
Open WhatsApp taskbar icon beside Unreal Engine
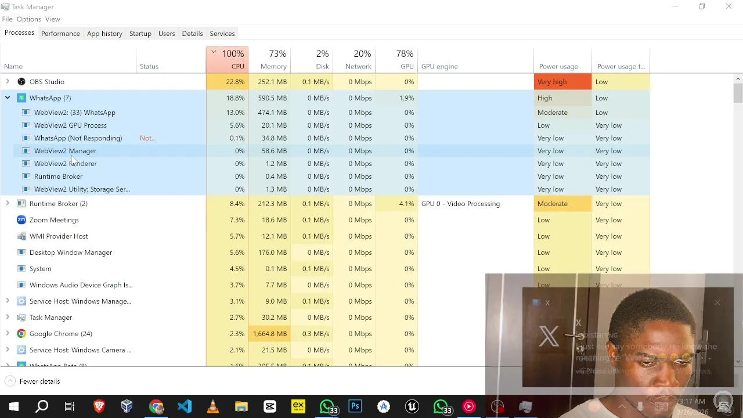pos(441,406)
